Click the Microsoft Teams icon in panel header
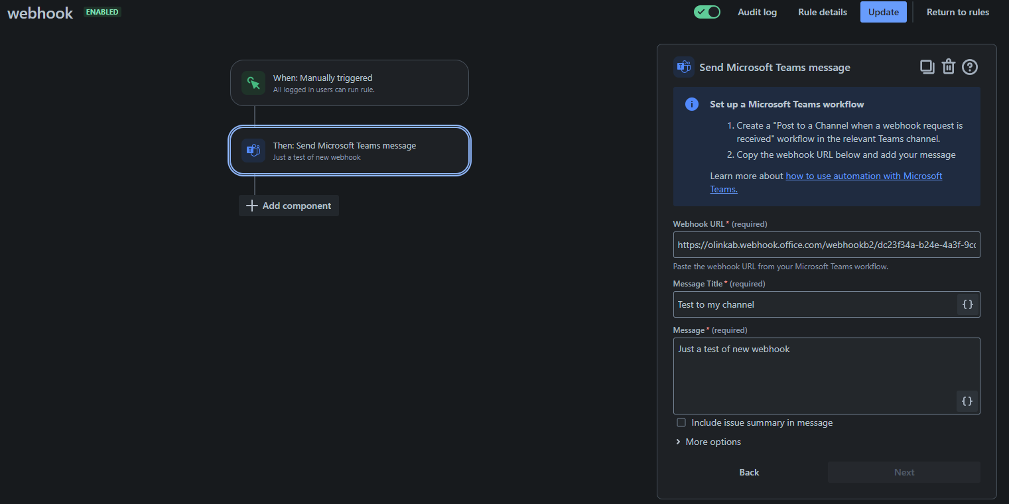This screenshot has width=1009, height=504. 684,67
